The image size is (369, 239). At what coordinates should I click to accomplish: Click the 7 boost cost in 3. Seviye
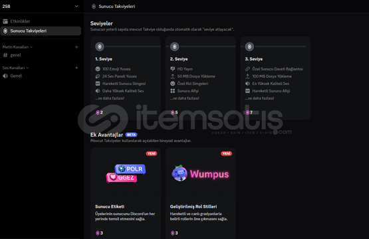[x=249, y=113]
